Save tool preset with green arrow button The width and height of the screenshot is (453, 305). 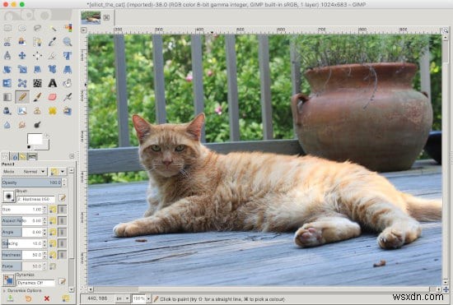[x=10, y=298]
